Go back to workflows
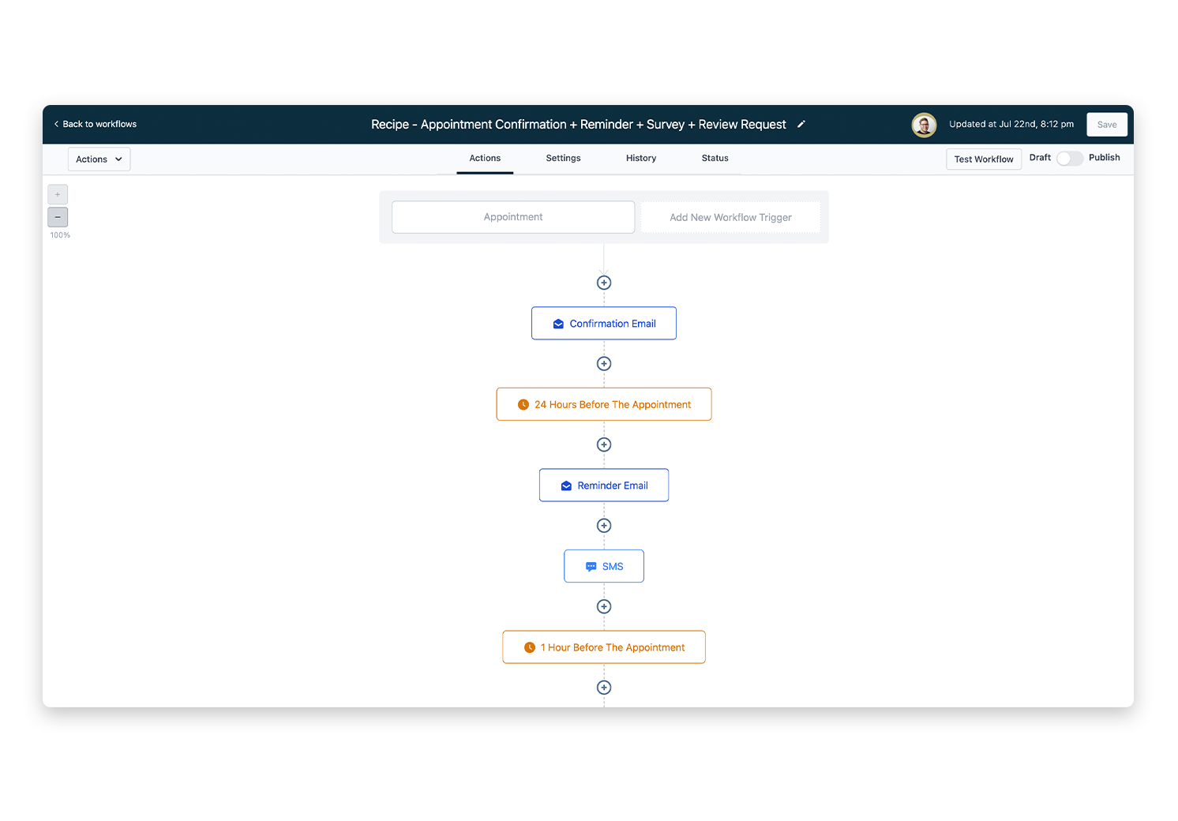1178x821 pixels. point(96,125)
